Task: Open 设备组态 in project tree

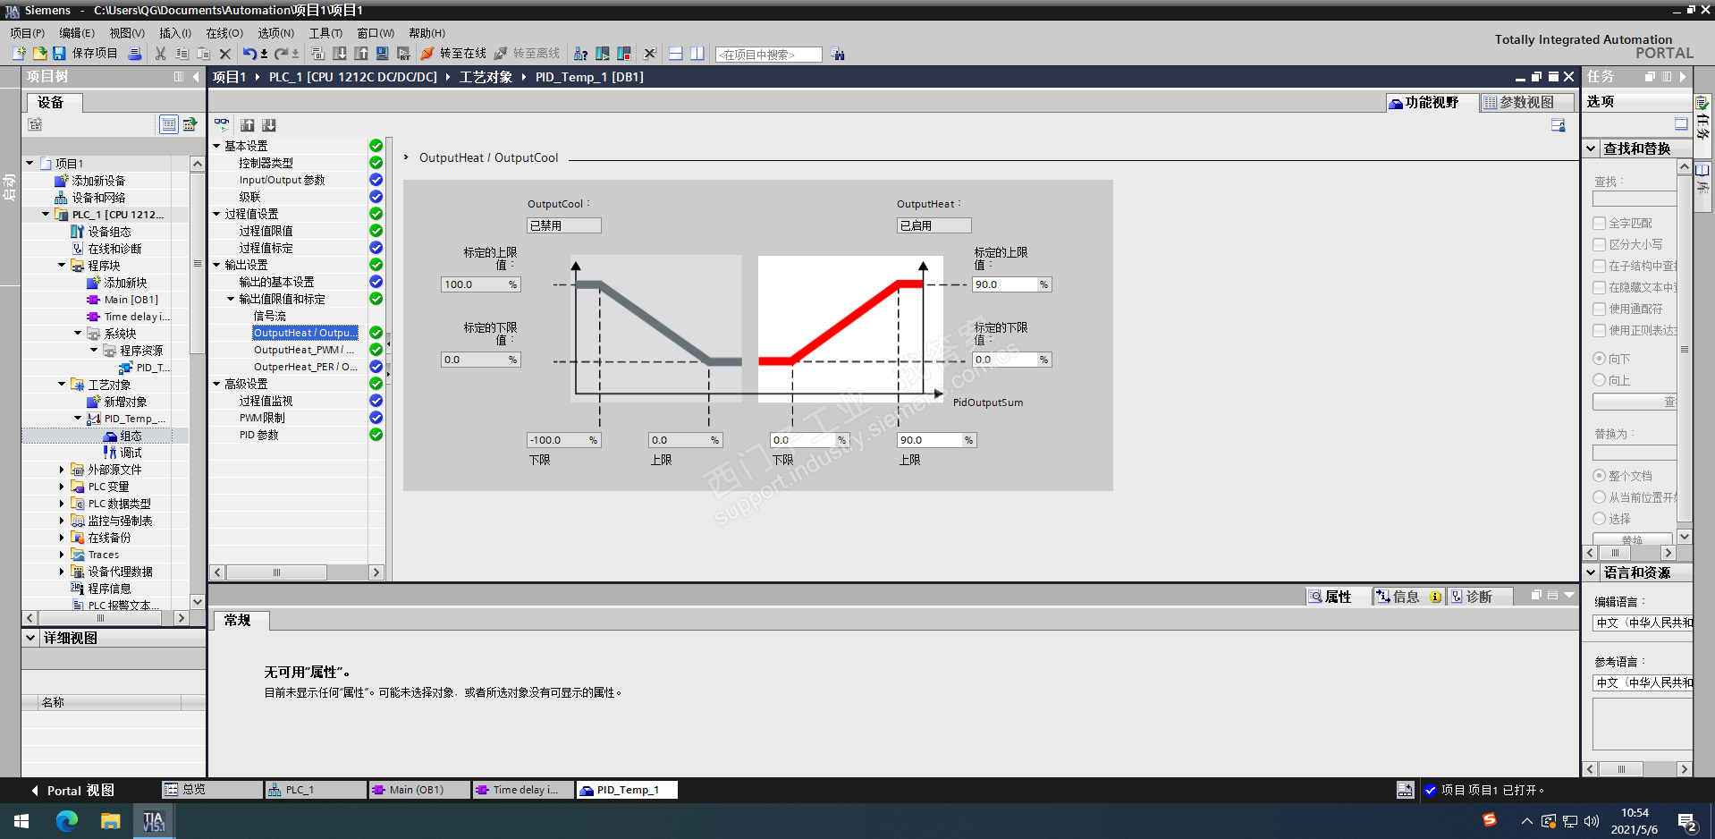Action: [x=109, y=232]
